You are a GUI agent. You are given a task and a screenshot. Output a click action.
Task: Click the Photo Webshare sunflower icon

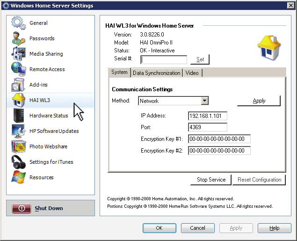[18, 146]
